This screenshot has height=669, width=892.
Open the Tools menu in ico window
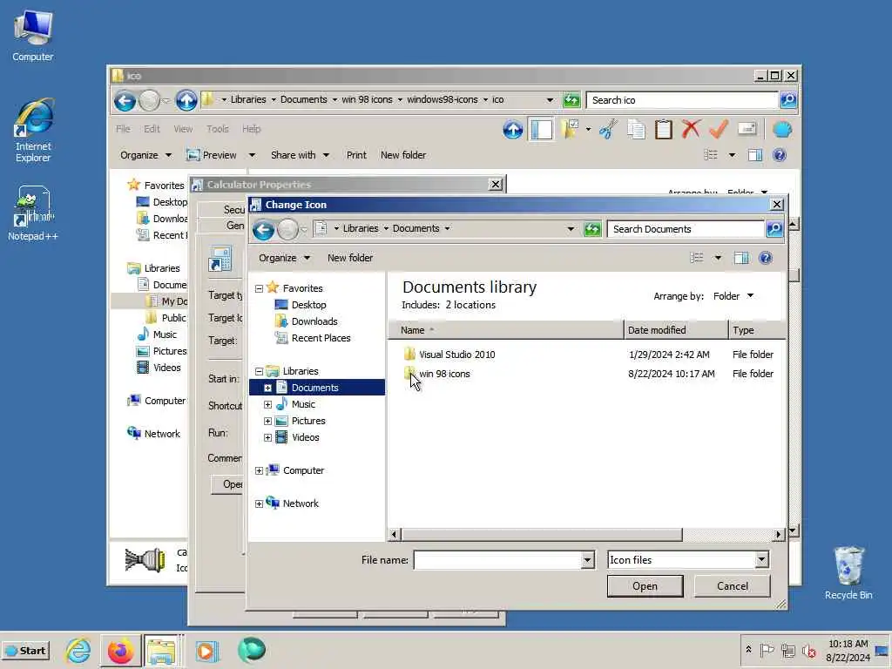(x=217, y=129)
